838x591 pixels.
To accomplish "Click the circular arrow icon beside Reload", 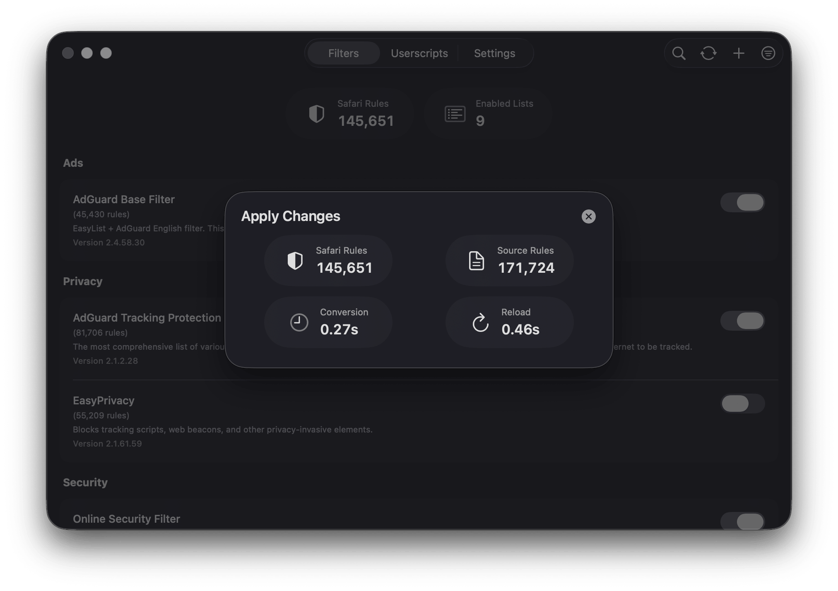I will click(480, 322).
